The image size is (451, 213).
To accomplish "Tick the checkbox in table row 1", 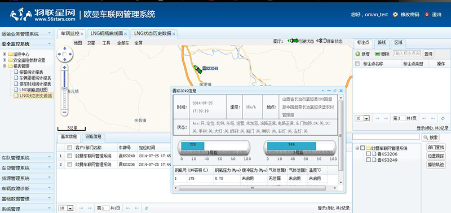I will [x=69, y=156].
